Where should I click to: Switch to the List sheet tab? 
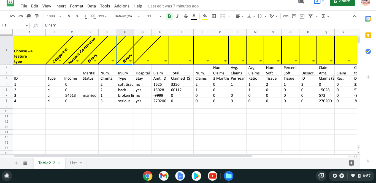(x=73, y=163)
